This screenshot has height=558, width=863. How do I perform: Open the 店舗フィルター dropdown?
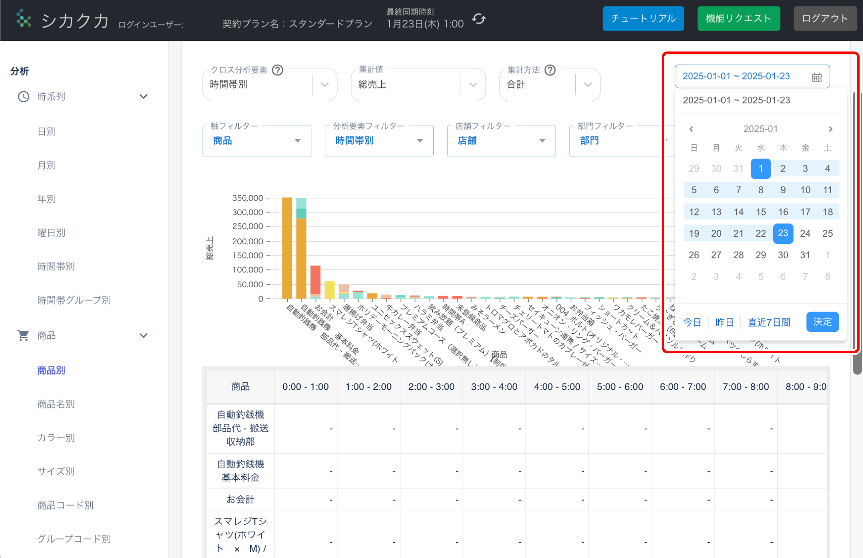[x=501, y=141]
